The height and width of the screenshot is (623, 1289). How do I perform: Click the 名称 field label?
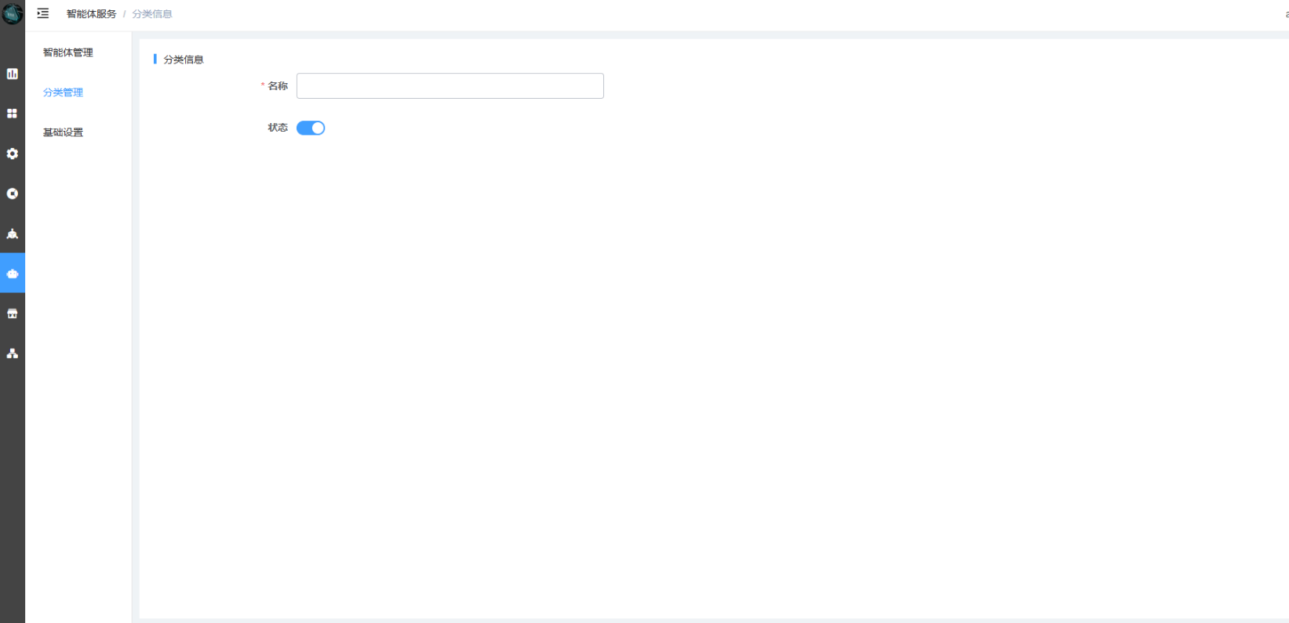pyautogui.click(x=278, y=86)
